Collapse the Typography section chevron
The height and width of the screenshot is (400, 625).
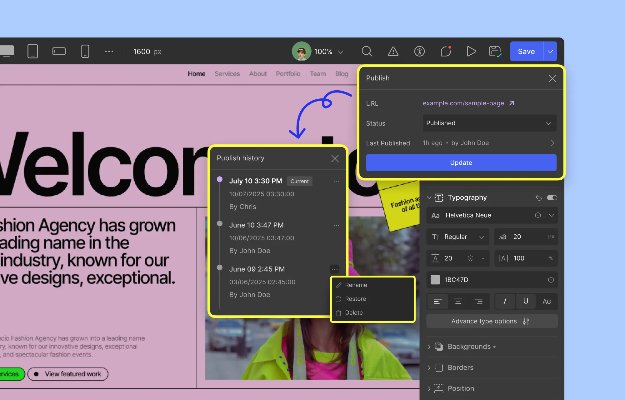pyautogui.click(x=429, y=197)
